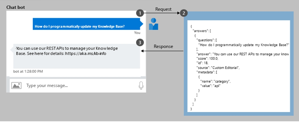Click the "value": "api" metadata line

point(210,85)
